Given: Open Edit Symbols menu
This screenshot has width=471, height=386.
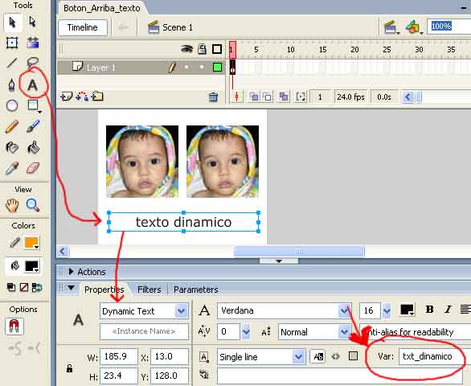Looking at the screenshot, I should tap(414, 27).
